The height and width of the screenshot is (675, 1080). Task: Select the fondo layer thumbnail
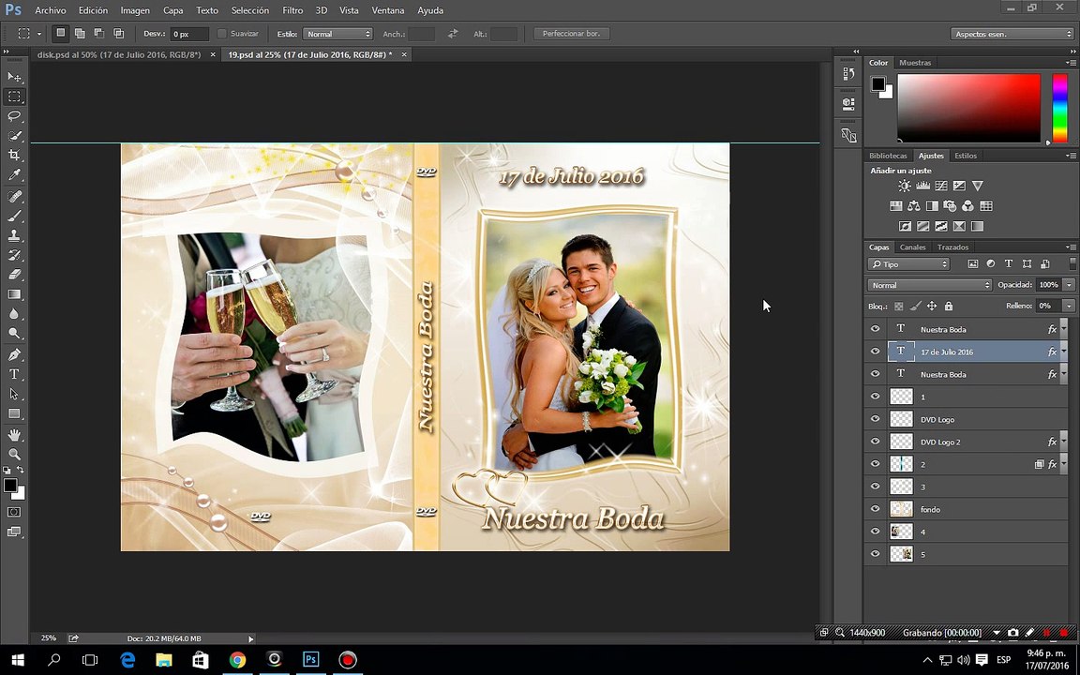click(x=901, y=509)
